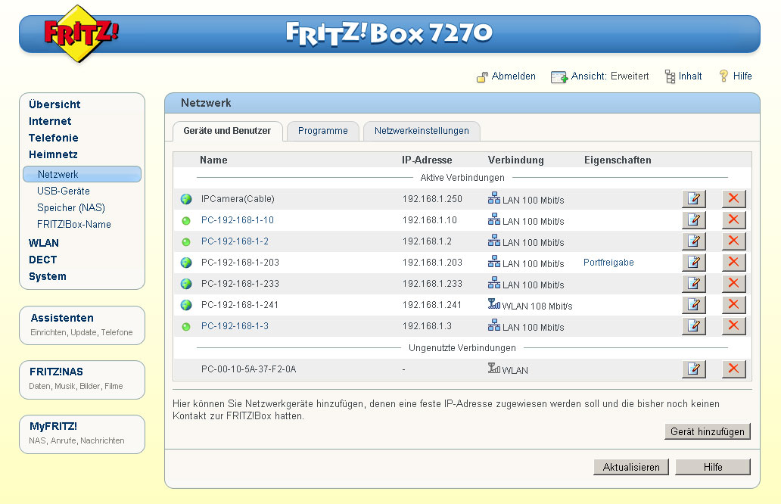Click the IP address 192.168.1.233
The image size is (781, 504).
[432, 283]
